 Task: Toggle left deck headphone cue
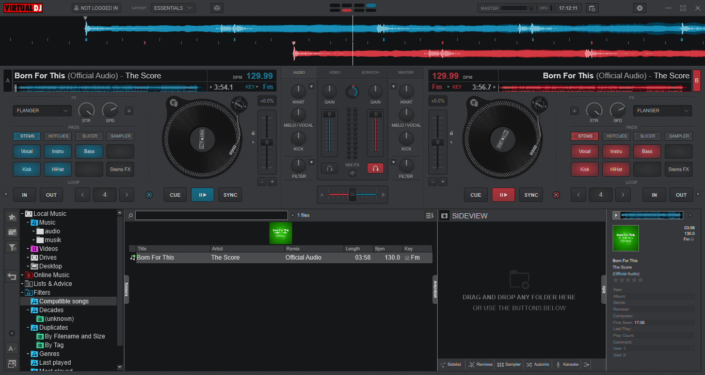pyautogui.click(x=329, y=168)
